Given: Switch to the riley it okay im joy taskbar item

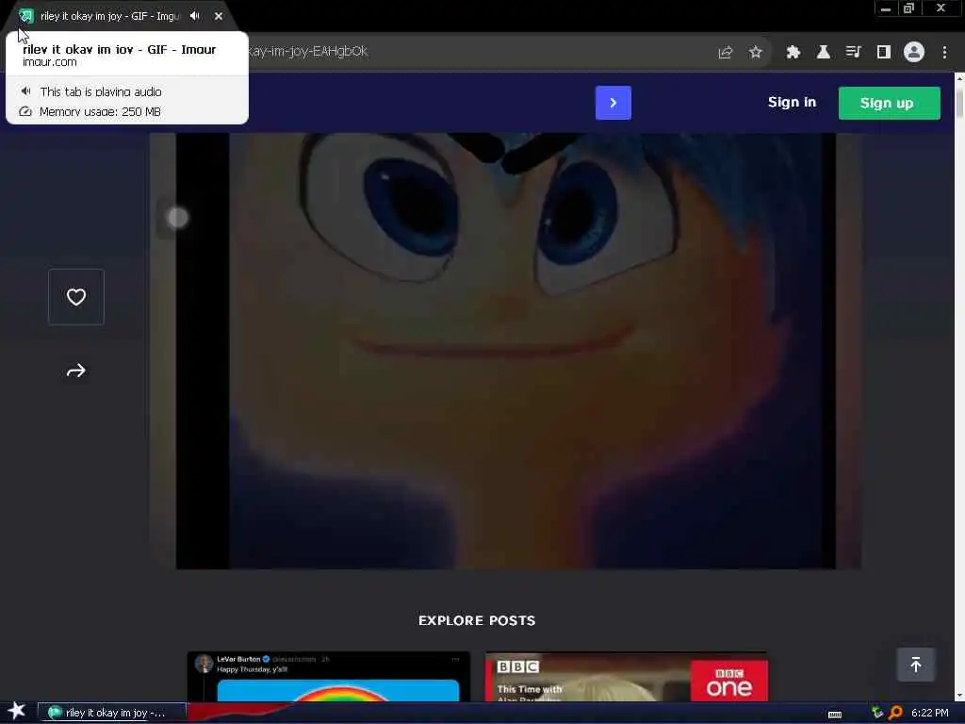Looking at the screenshot, I should coord(111,713).
